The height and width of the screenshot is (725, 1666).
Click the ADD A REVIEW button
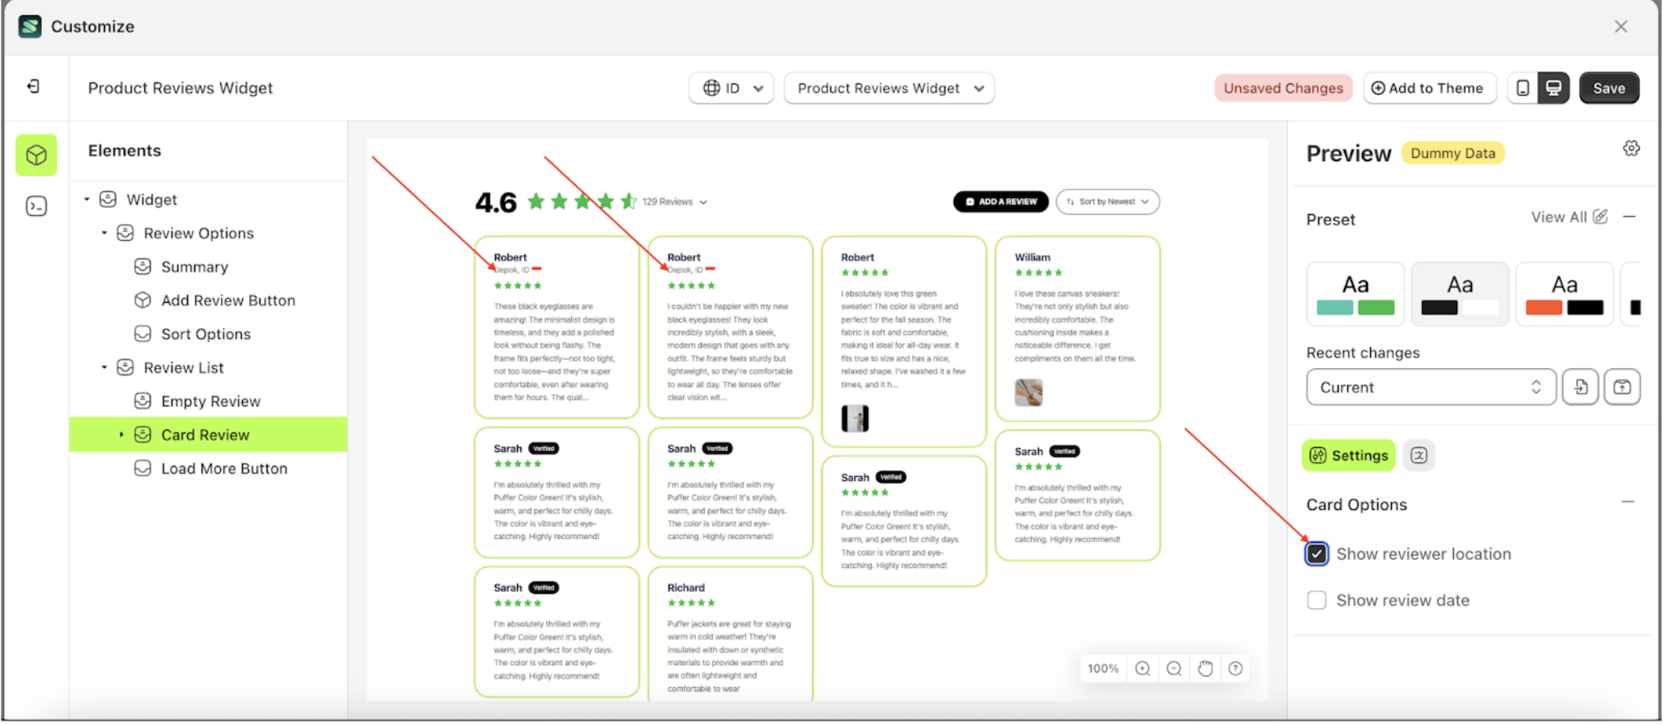point(1000,201)
